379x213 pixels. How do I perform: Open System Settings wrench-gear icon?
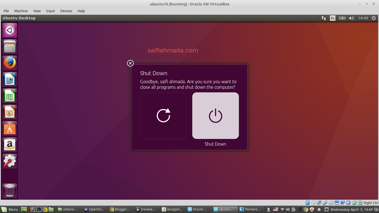[x=10, y=161]
